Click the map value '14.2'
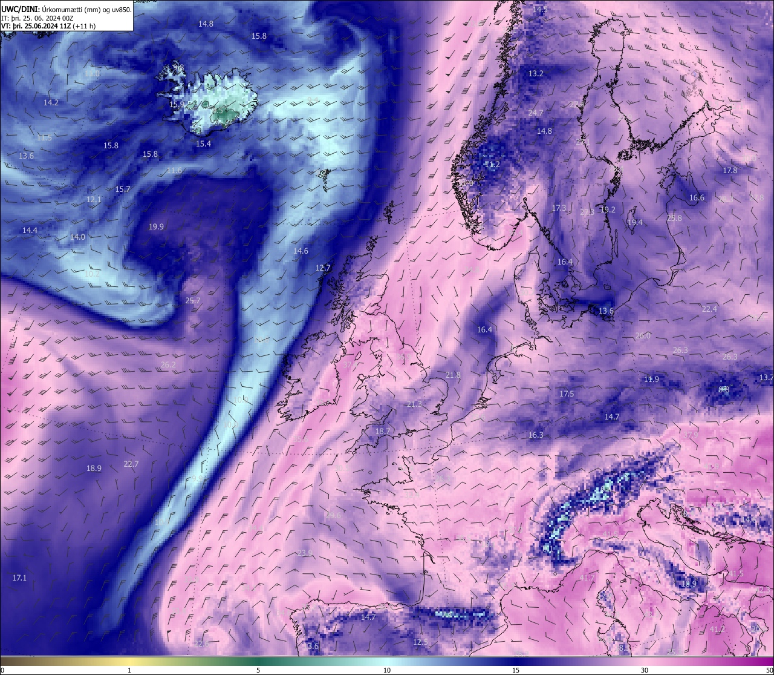Viewport: 774px width, 675px height. [x=51, y=103]
